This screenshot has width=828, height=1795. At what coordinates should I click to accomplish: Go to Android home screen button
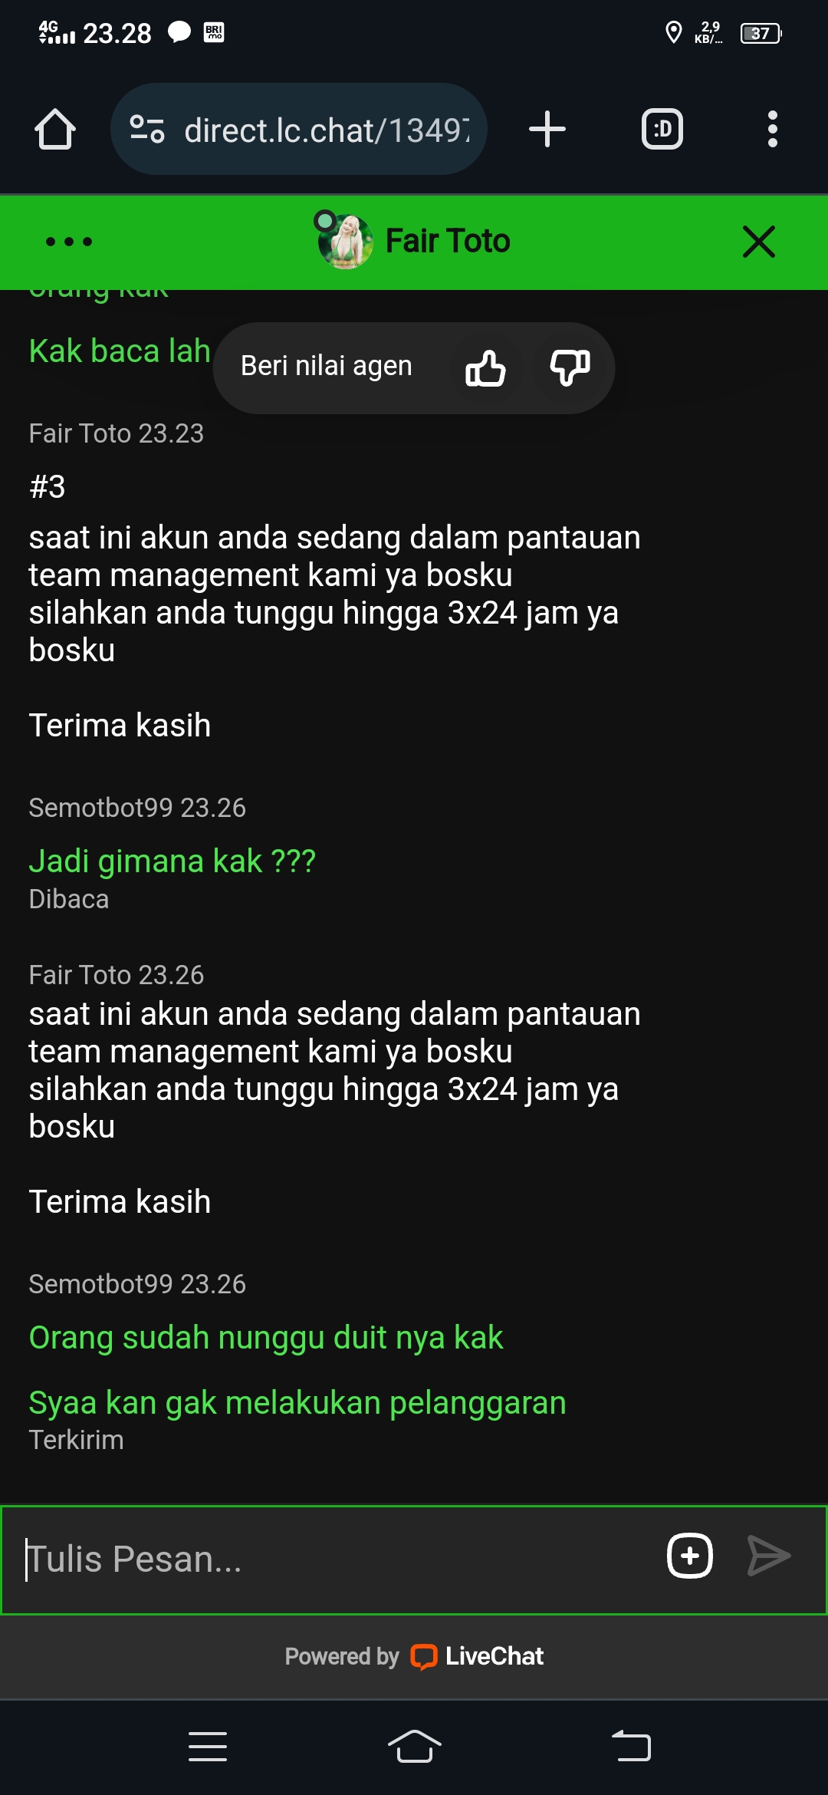coord(414,1747)
